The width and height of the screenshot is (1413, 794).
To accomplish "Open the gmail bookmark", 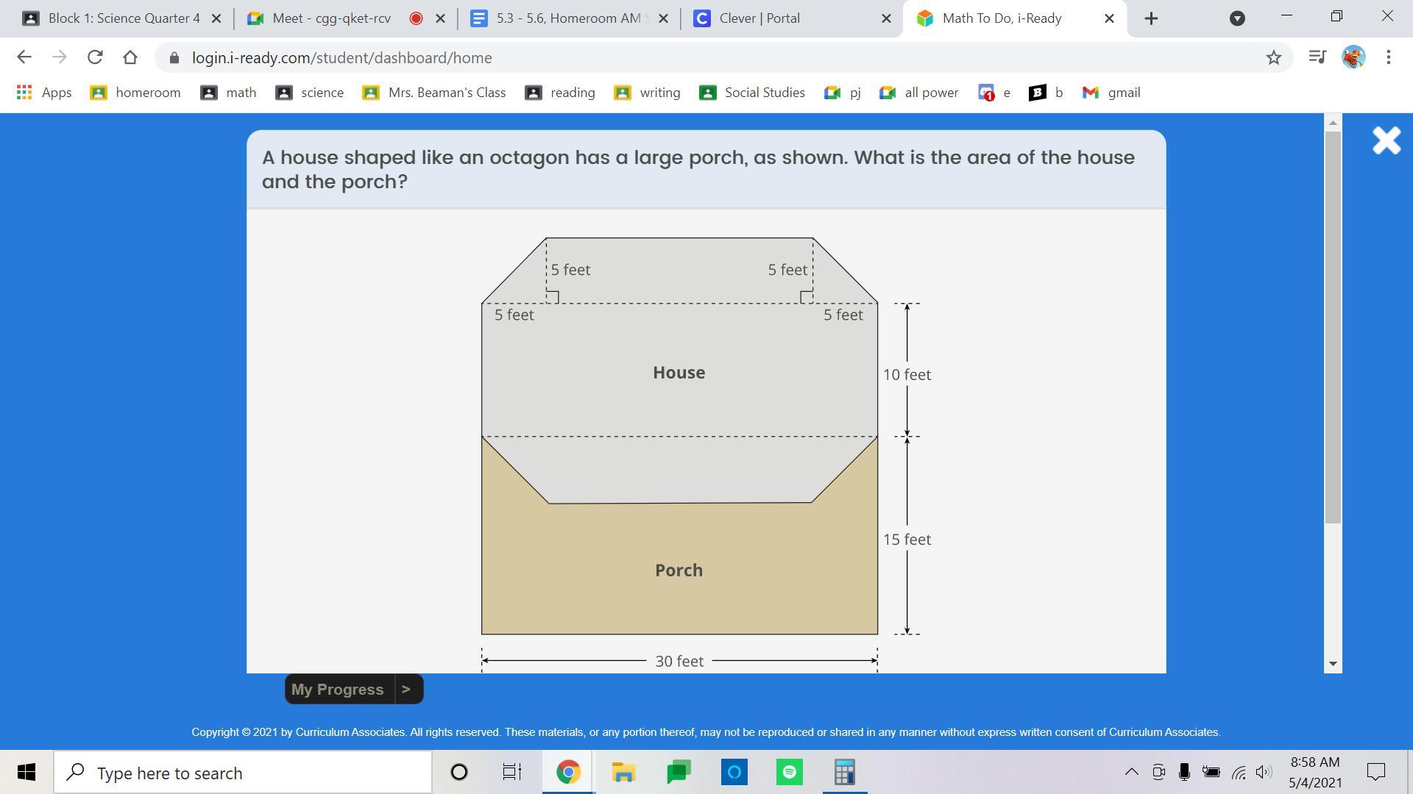I will pyautogui.click(x=1111, y=93).
